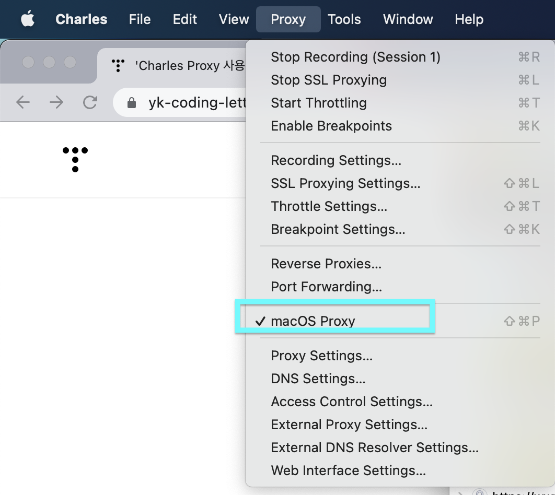Open Port Forwarding...
555x495 pixels.
400,286
